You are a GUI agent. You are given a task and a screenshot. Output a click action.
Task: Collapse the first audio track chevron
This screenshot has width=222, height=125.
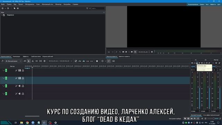pos(4,86)
